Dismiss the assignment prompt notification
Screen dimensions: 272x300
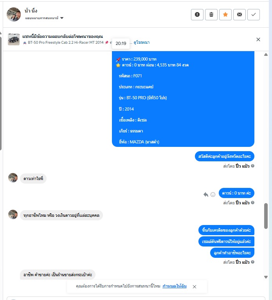195,287
